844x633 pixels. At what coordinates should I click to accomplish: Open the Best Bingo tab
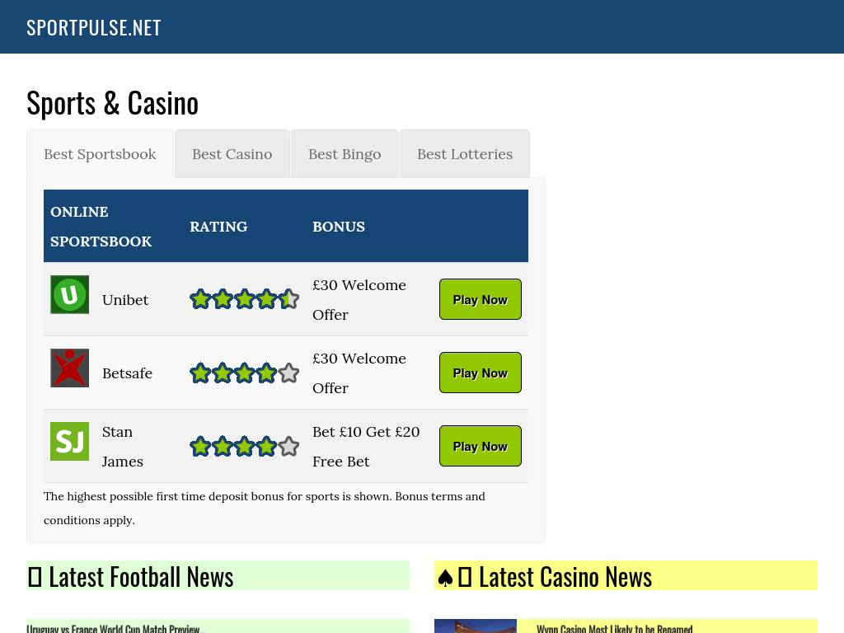tap(345, 154)
